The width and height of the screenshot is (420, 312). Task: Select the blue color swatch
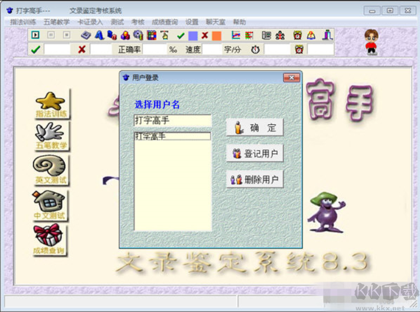point(193,36)
